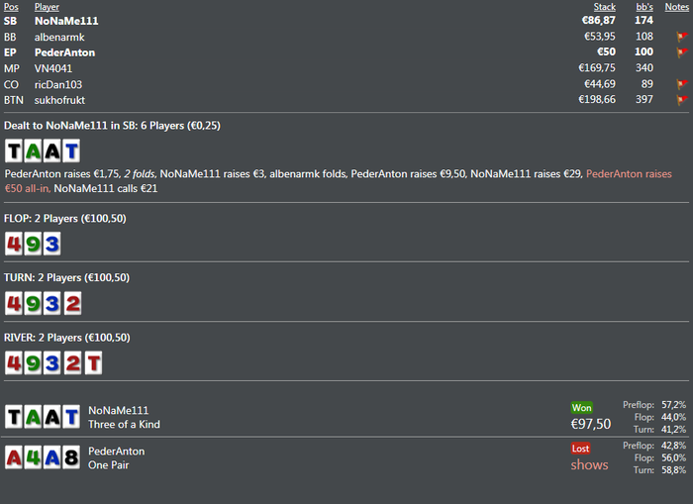Select player NoNaMe111 in the SB row
The height and width of the screenshot is (504, 693).
(x=66, y=21)
